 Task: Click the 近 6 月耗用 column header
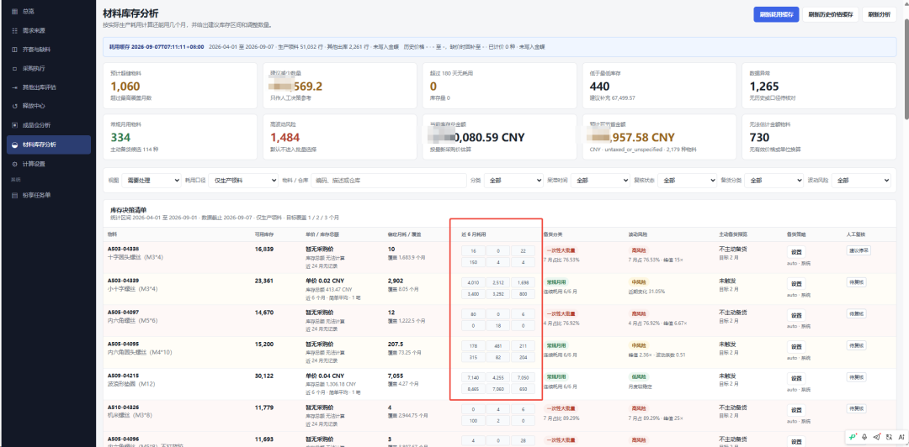(474, 234)
